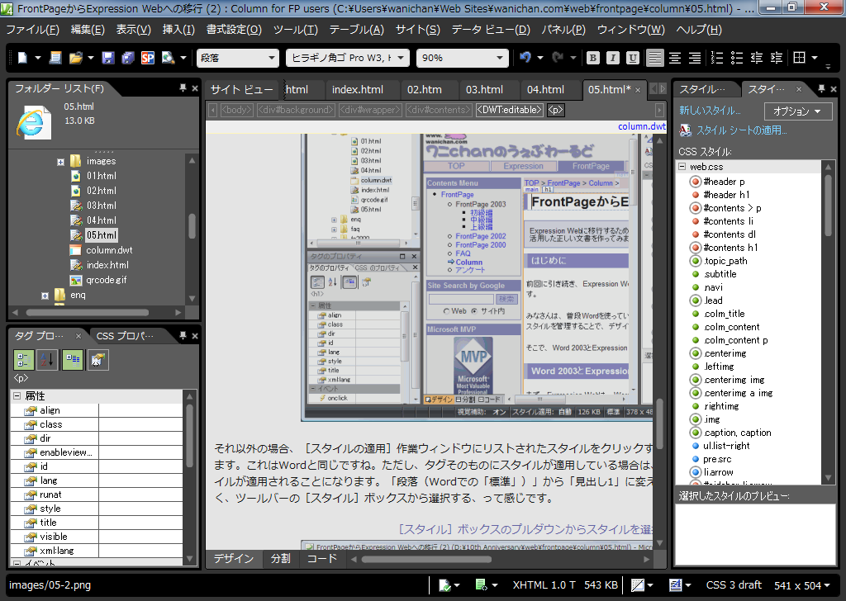
Task: Toggle Italic formatting button
Action: [x=613, y=58]
